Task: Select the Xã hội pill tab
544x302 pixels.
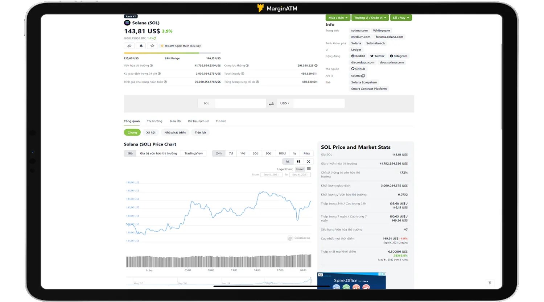Action: [151, 133]
